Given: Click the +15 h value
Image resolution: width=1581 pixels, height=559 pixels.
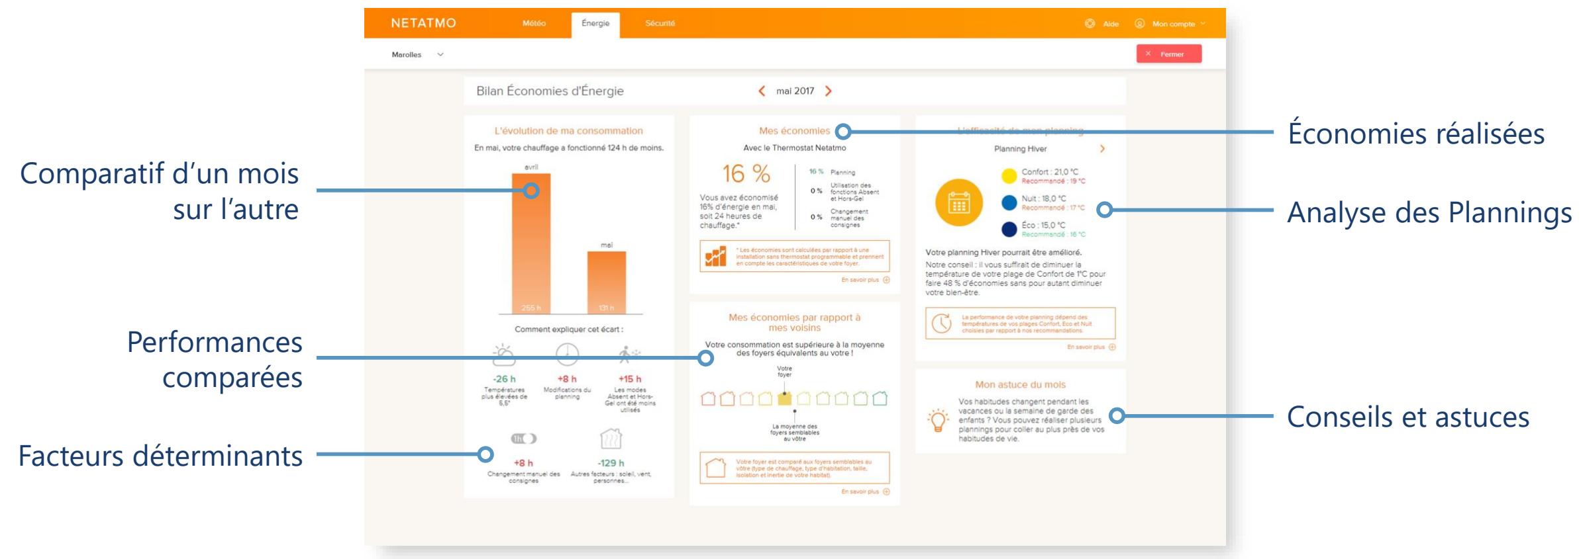Looking at the screenshot, I should coord(630,379).
